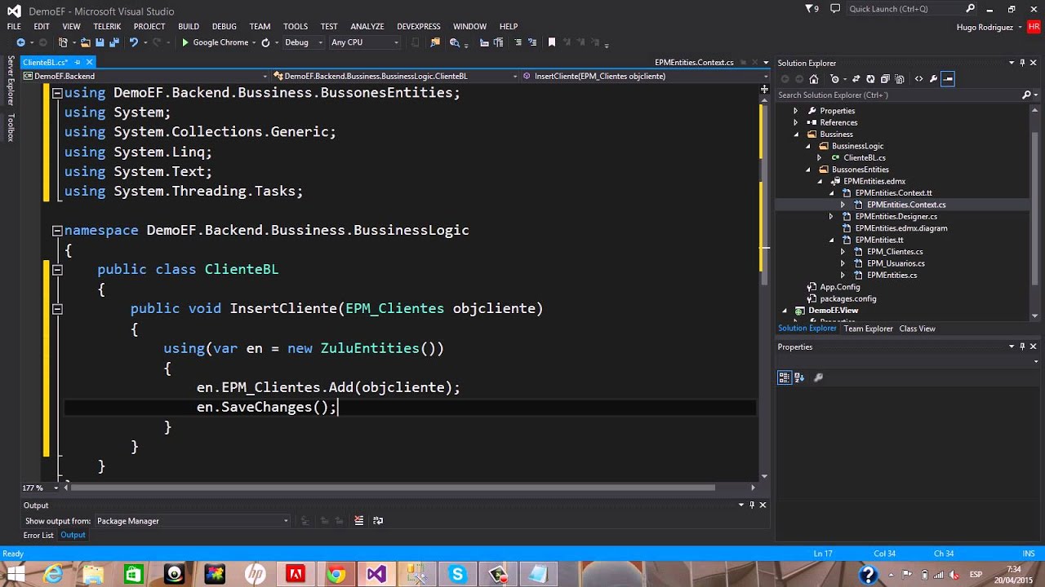
Task: Open the Debug configuration dropdown
Action: pyautogui.click(x=303, y=42)
